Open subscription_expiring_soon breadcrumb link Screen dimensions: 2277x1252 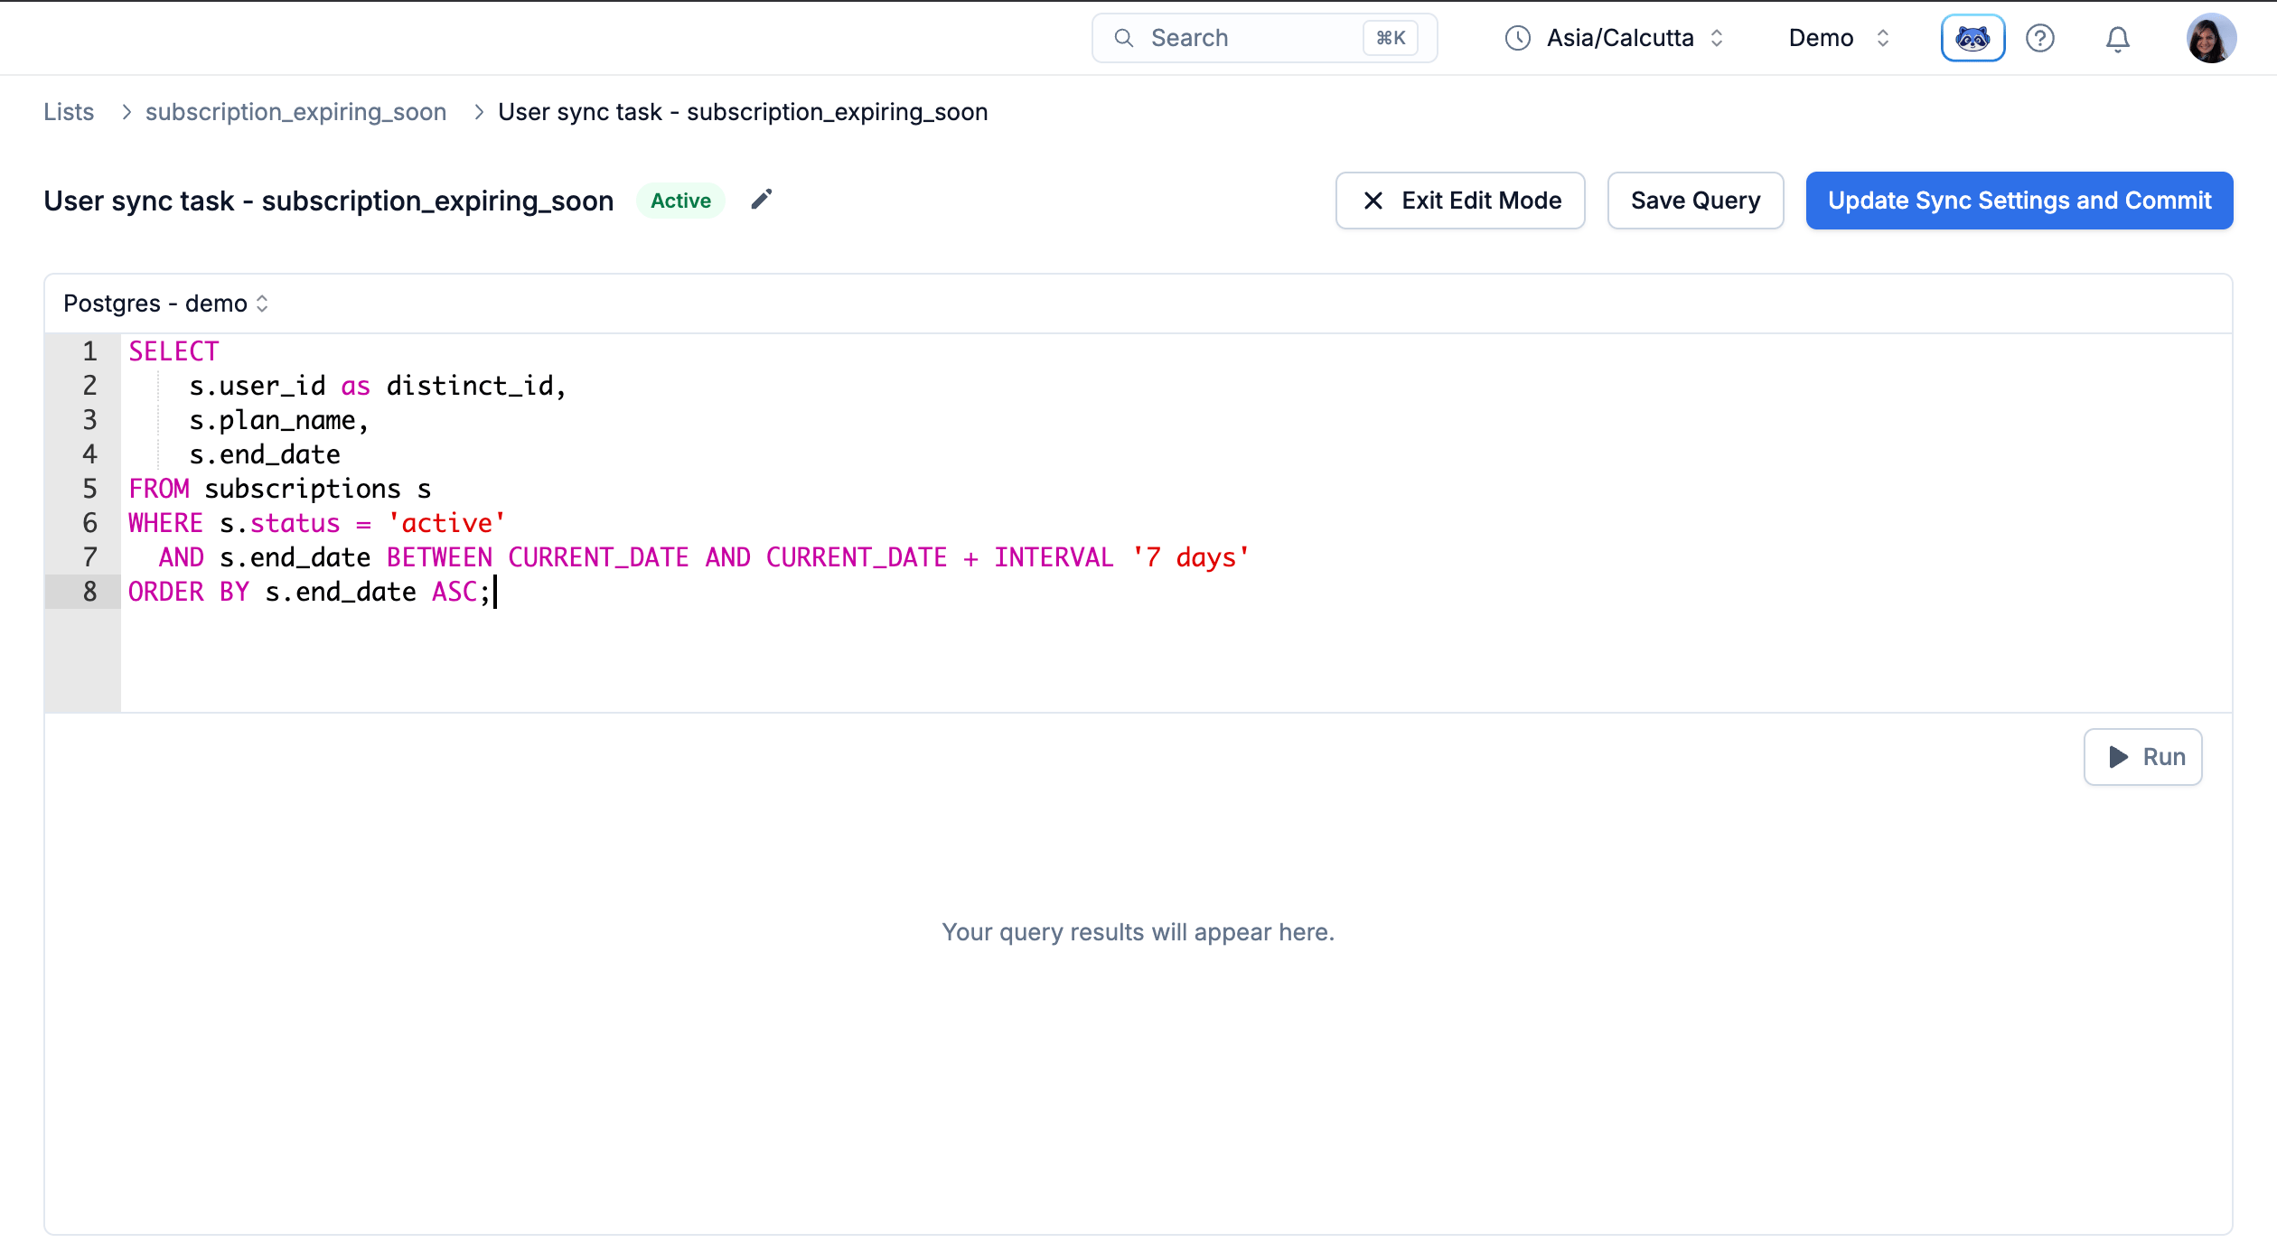[295, 112]
